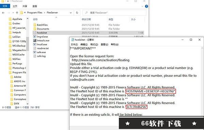Click the Conceptwo folder icon in sidebar
Image resolution: width=204 pixels, height=130 pixels.
click(x=12, y=99)
